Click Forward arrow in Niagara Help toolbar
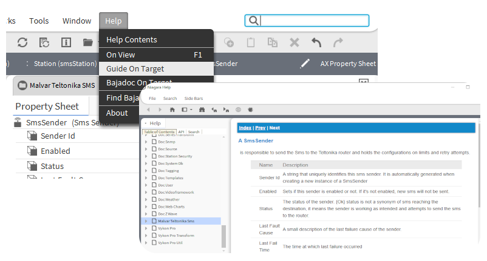 (160, 110)
